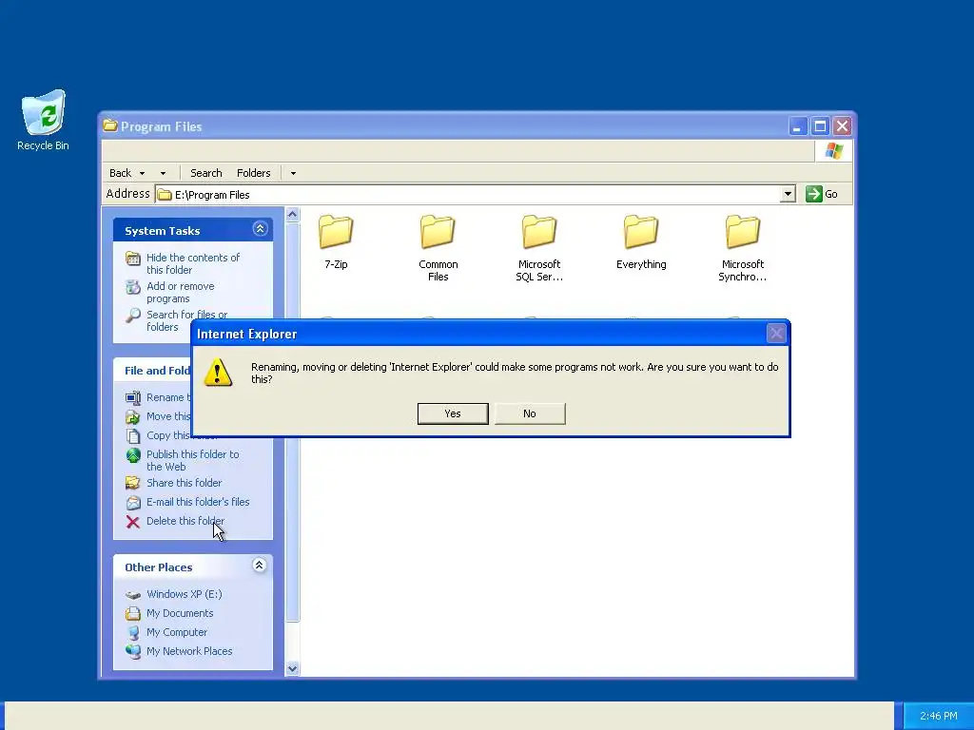Click the Go arrow icon next to address bar
Screen dimensions: 974x730
pos(814,194)
